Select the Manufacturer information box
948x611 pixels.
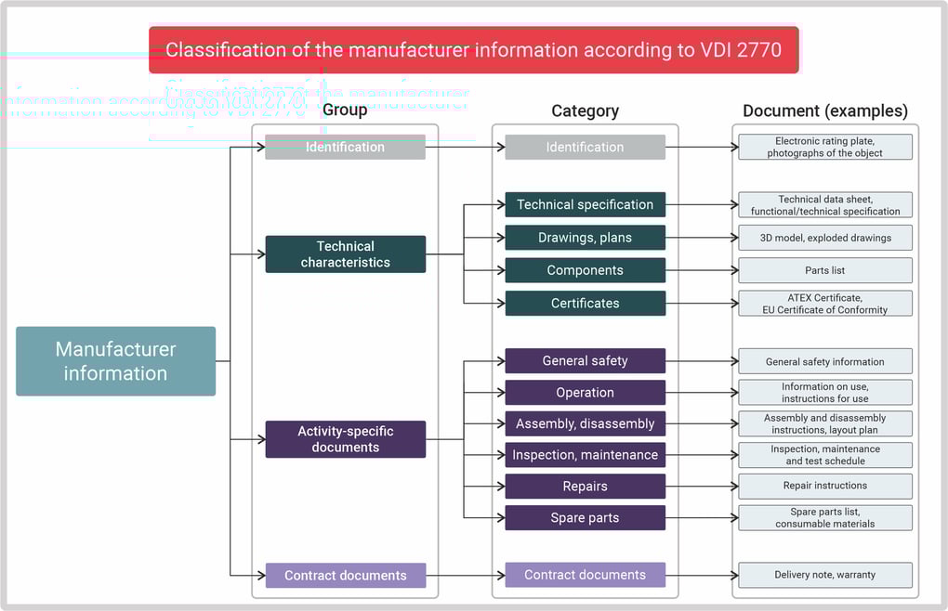click(x=115, y=361)
